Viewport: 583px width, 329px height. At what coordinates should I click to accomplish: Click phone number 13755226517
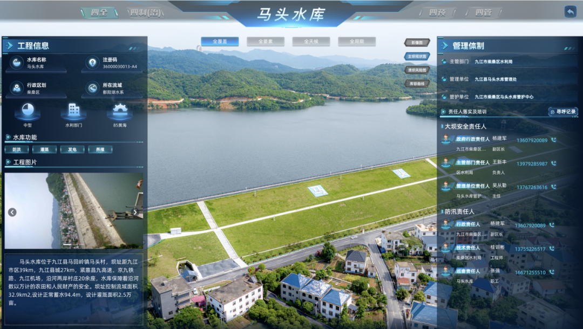pyautogui.click(x=530, y=249)
